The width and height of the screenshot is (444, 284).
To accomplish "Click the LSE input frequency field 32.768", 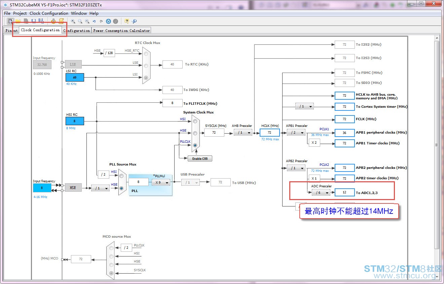I will point(42,64).
